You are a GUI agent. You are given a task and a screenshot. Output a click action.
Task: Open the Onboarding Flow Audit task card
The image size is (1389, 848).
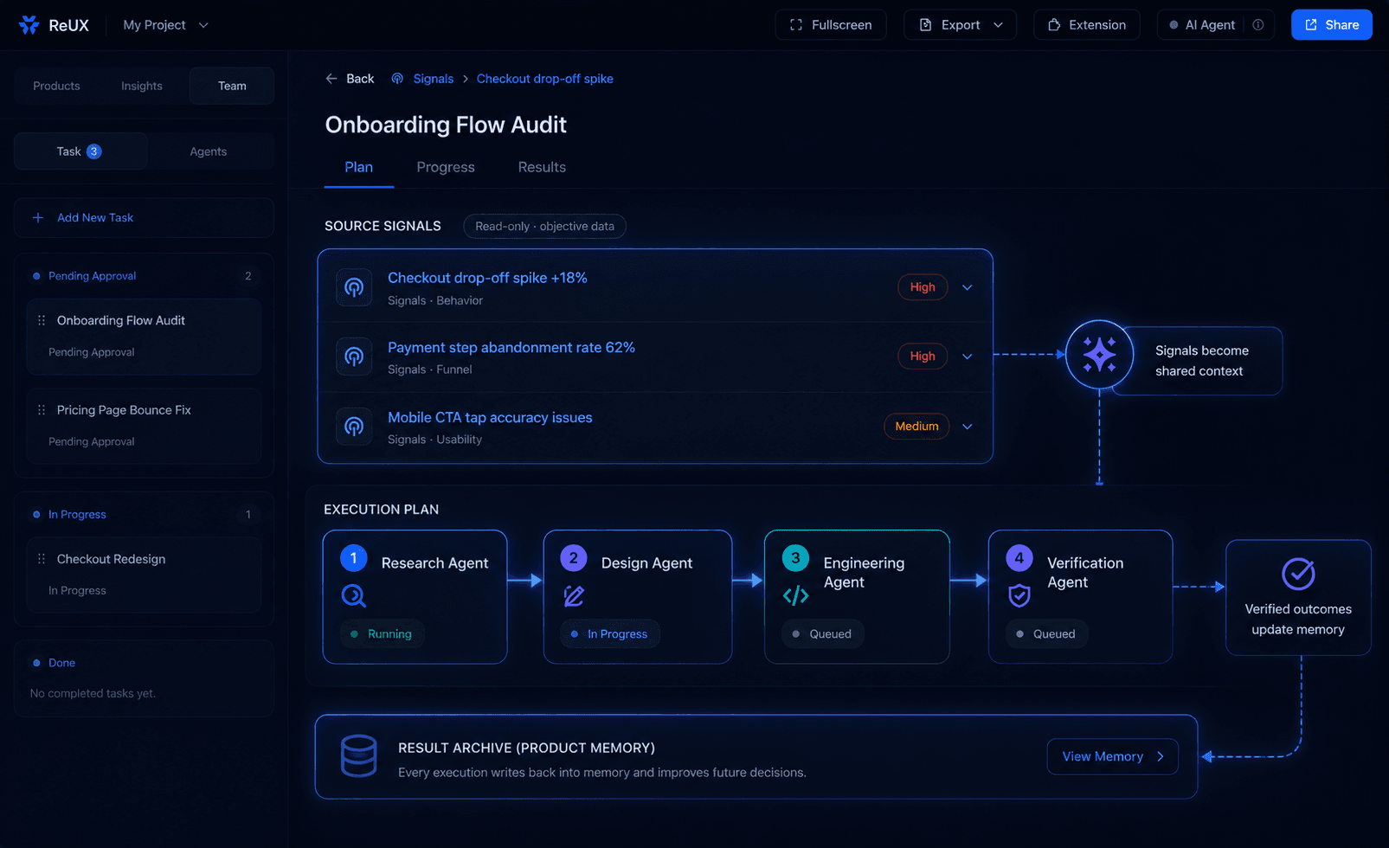point(144,337)
